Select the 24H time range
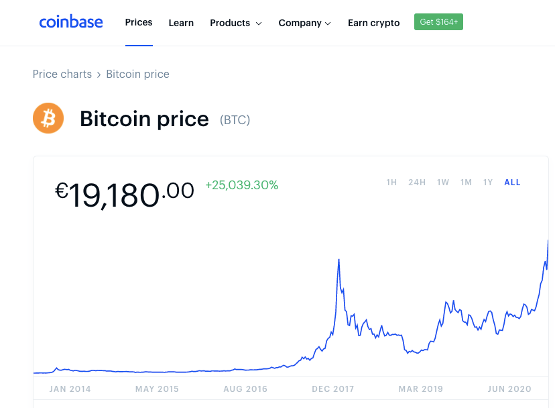555x408 pixels. pyautogui.click(x=417, y=183)
